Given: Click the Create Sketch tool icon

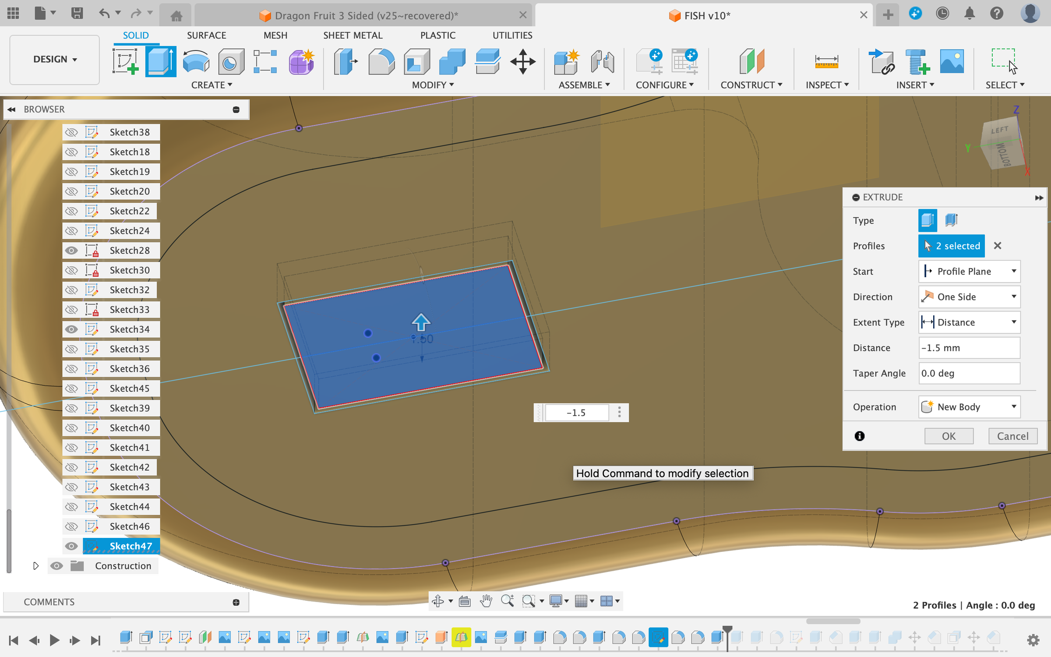Looking at the screenshot, I should point(125,61).
